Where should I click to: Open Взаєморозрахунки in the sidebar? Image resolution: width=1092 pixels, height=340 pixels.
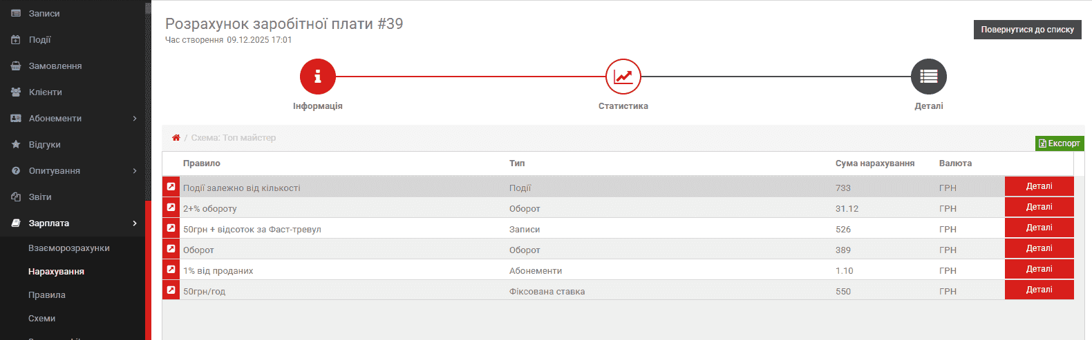[69, 248]
